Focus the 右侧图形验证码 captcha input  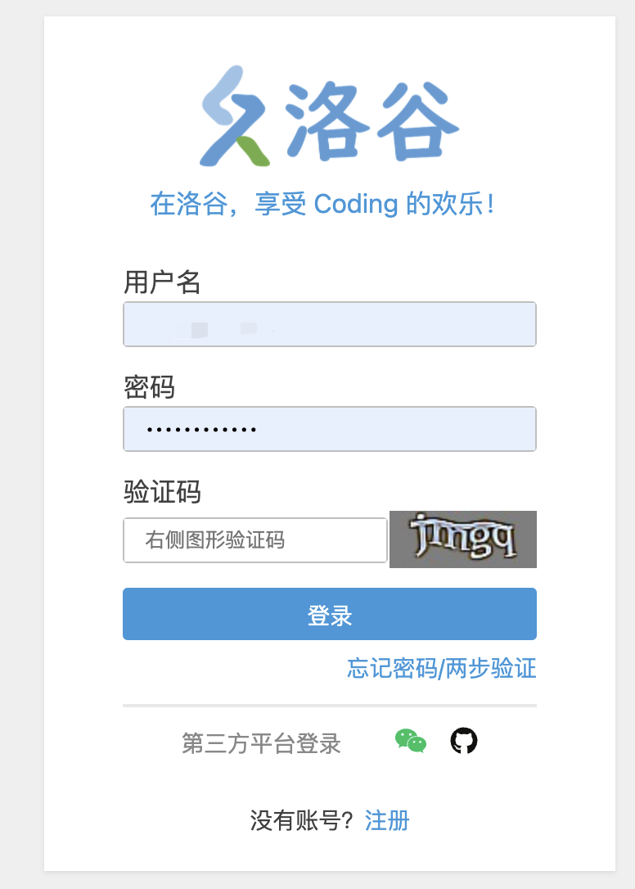click(x=255, y=540)
